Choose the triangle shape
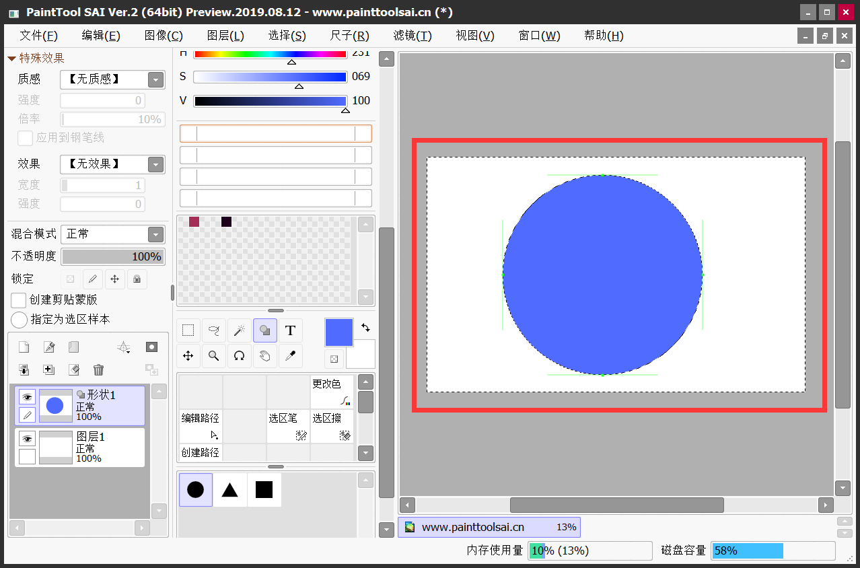The height and width of the screenshot is (568, 860). click(x=230, y=489)
